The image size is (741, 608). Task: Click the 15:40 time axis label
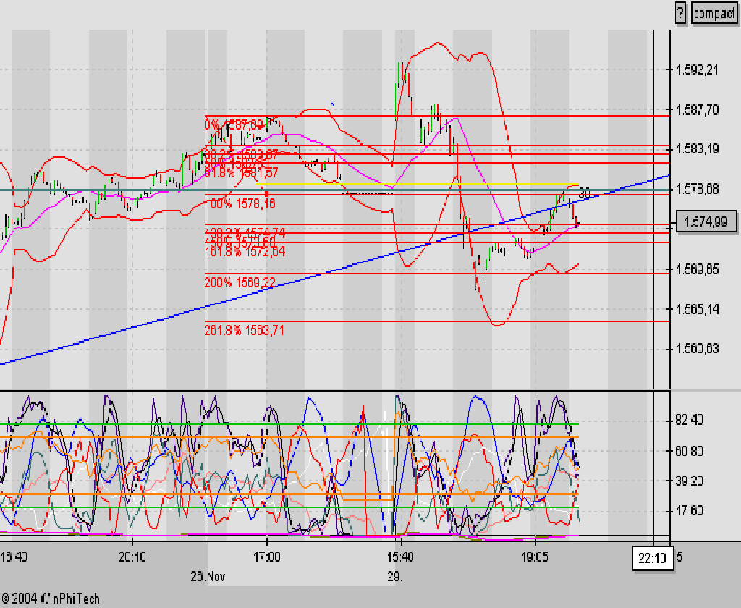click(x=400, y=557)
